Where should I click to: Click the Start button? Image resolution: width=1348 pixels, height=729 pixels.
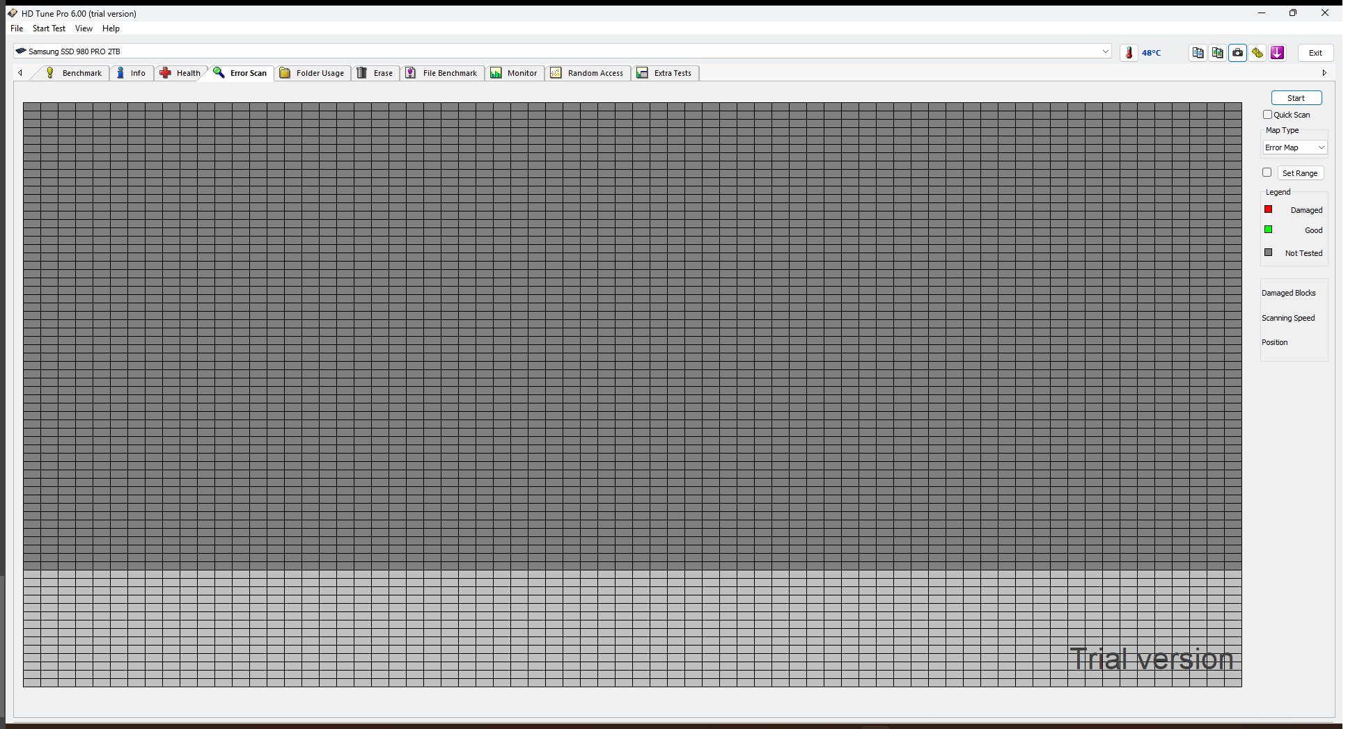[x=1296, y=98]
